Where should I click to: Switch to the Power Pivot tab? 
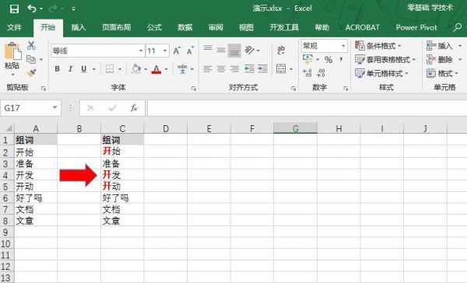point(416,28)
